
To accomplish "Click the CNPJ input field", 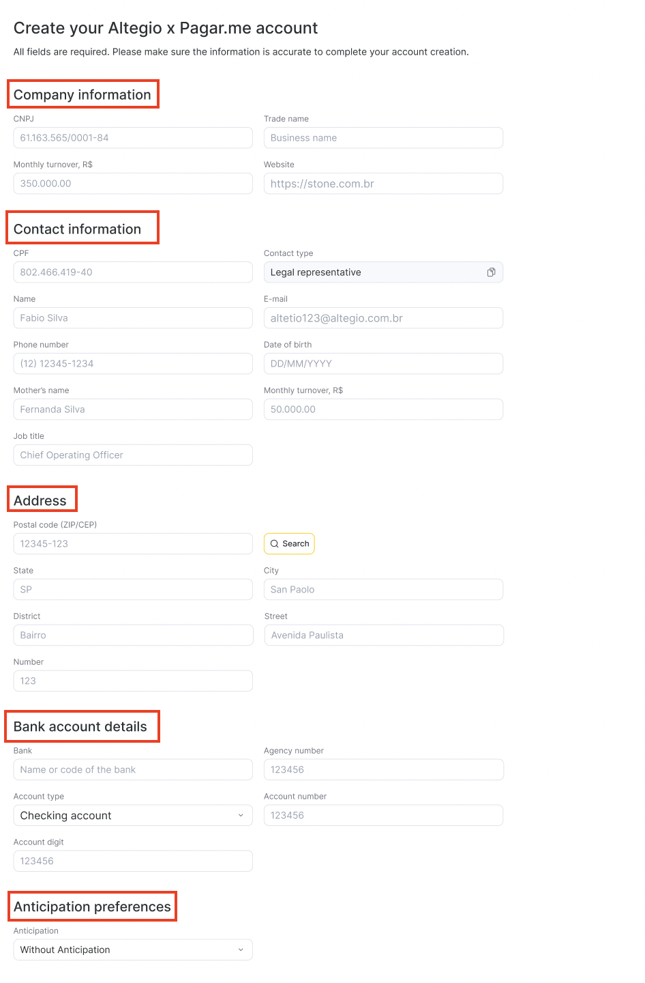I will pyautogui.click(x=133, y=138).
